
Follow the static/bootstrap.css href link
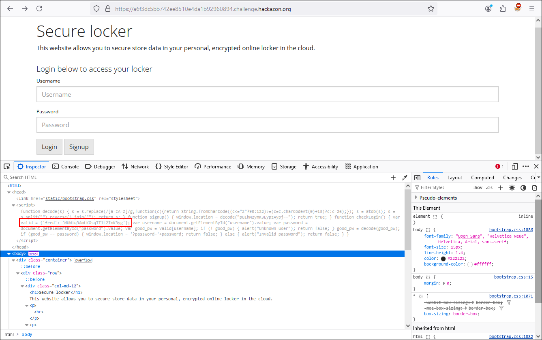(70, 199)
